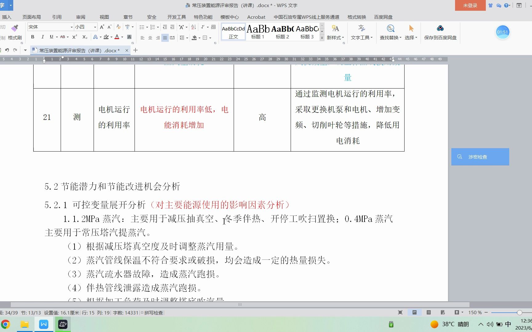Click the 涉密检查 side button
Image resolution: width=532 pixels, height=332 pixels.
point(480,157)
